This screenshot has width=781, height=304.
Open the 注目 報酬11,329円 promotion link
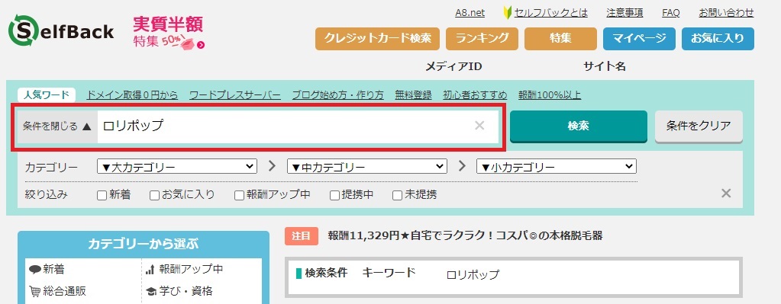coord(465,235)
